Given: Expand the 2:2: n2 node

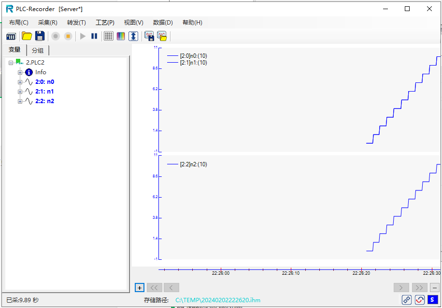Looking at the screenshot, I should coord(20,101).
